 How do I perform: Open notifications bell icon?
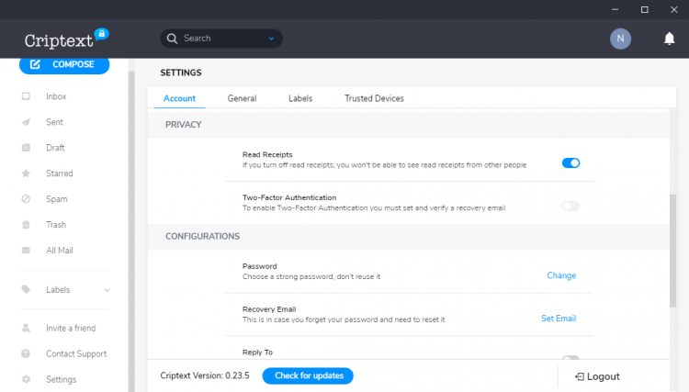[x=670, y=39]
